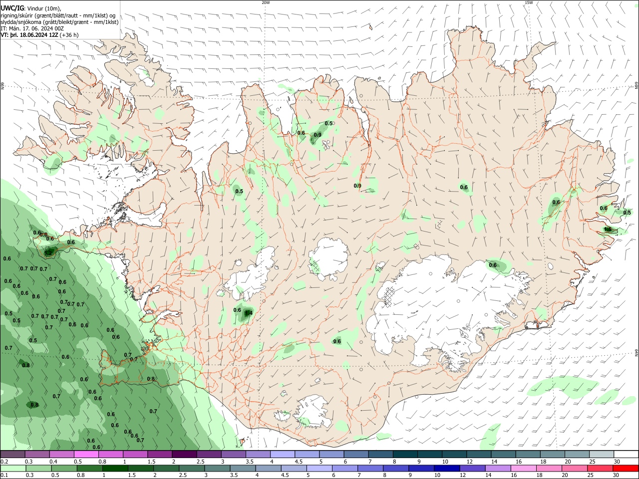Click the 'slydda/snjókoma' legend description line
The image size is (639, 479).
pyautogui.click(x=59, y=22)
